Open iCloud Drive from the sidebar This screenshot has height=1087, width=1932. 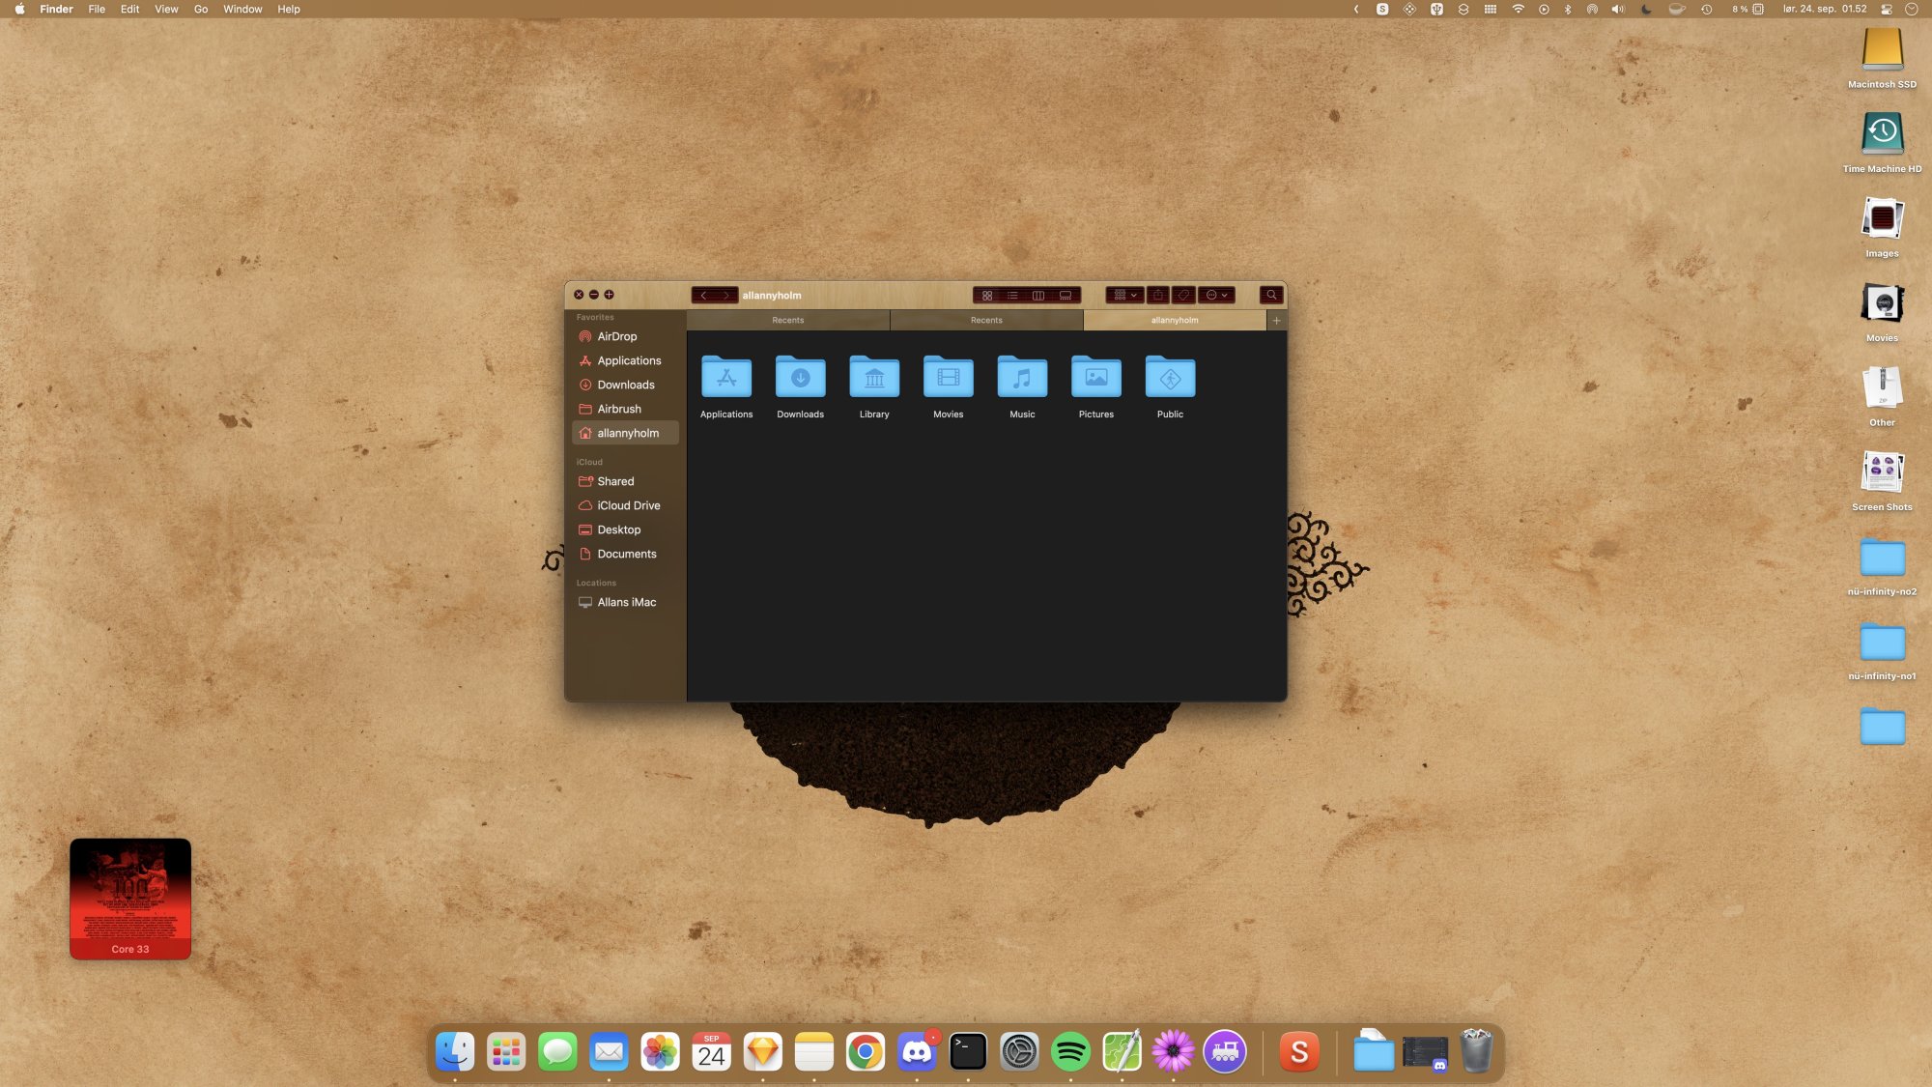click(628, 506)
